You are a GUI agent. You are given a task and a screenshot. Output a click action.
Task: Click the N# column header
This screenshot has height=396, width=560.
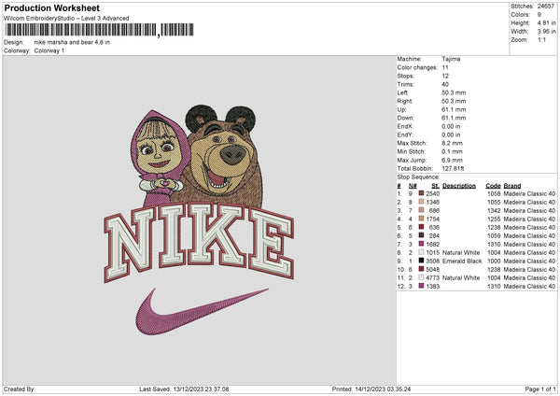click(x=413, y=186)
